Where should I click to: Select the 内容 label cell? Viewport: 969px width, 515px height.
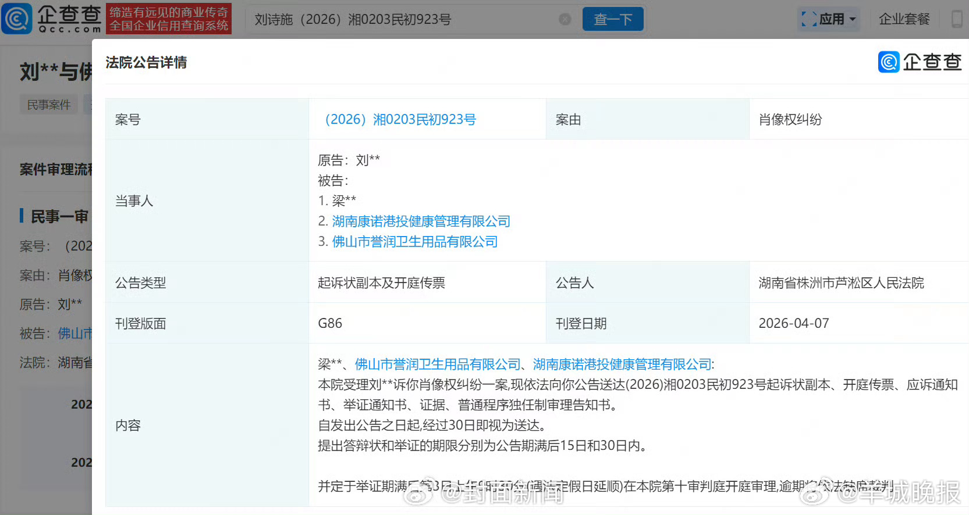[x=207, y=425]
